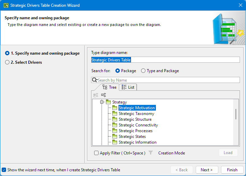
Task: Select the Type and Package radio button
Action: tap(143, 71)
